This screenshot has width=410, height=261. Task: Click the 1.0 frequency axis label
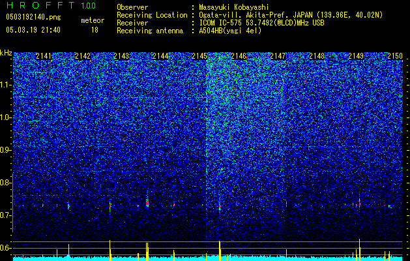(x=5, y=117)
